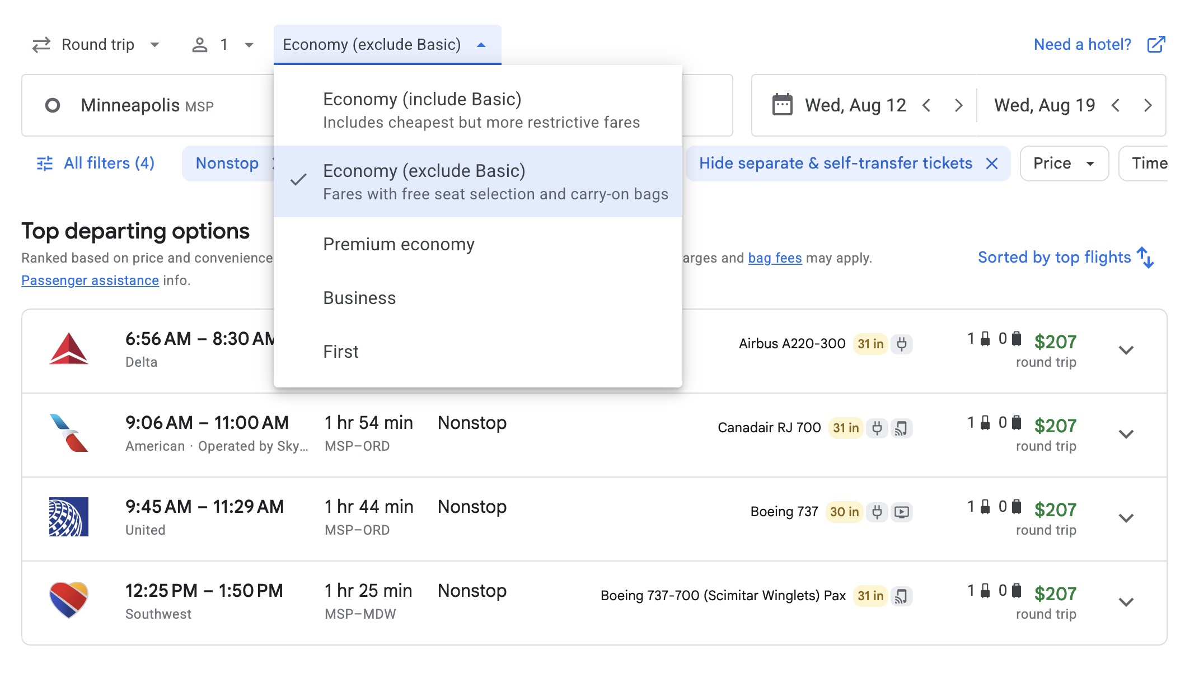Open Passenger assistance link
1199x673 pixels.
pos(90,281)
